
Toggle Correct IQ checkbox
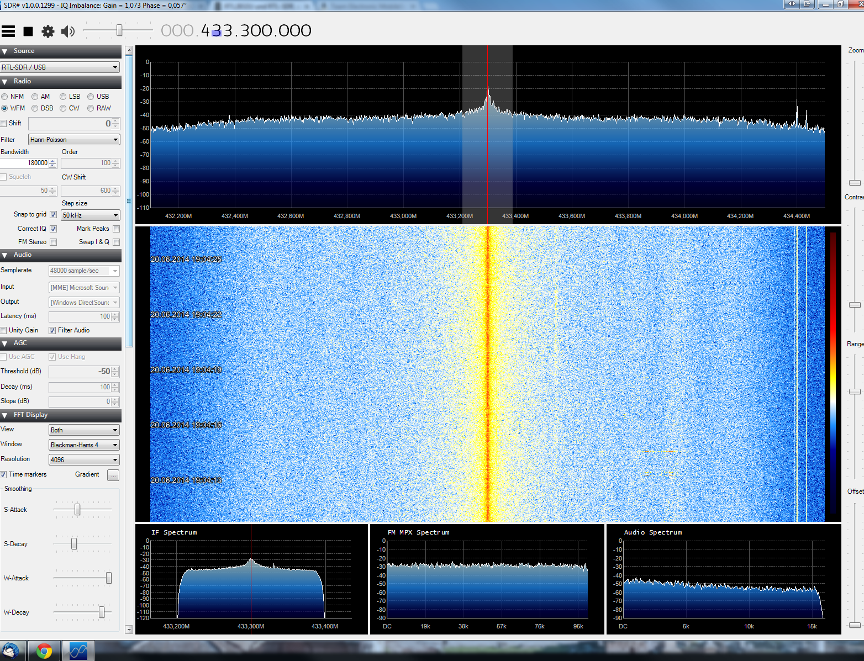coord(54,229)
